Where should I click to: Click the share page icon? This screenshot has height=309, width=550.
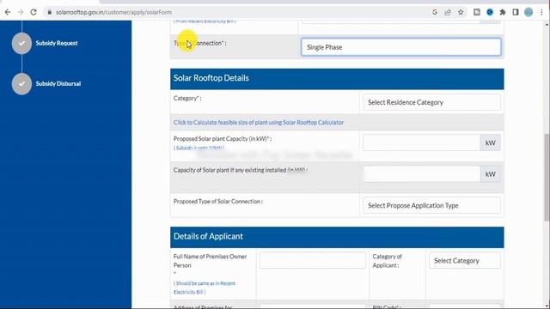pos(448,12)
